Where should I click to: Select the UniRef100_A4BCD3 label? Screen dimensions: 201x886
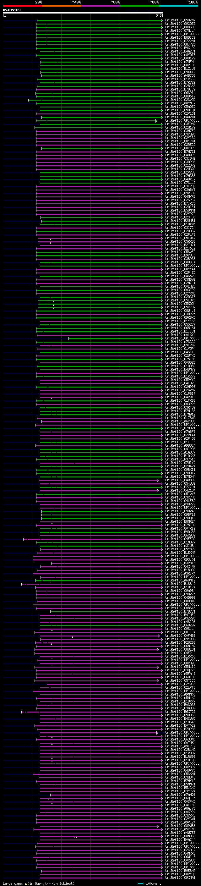click(x=180, y=76)
